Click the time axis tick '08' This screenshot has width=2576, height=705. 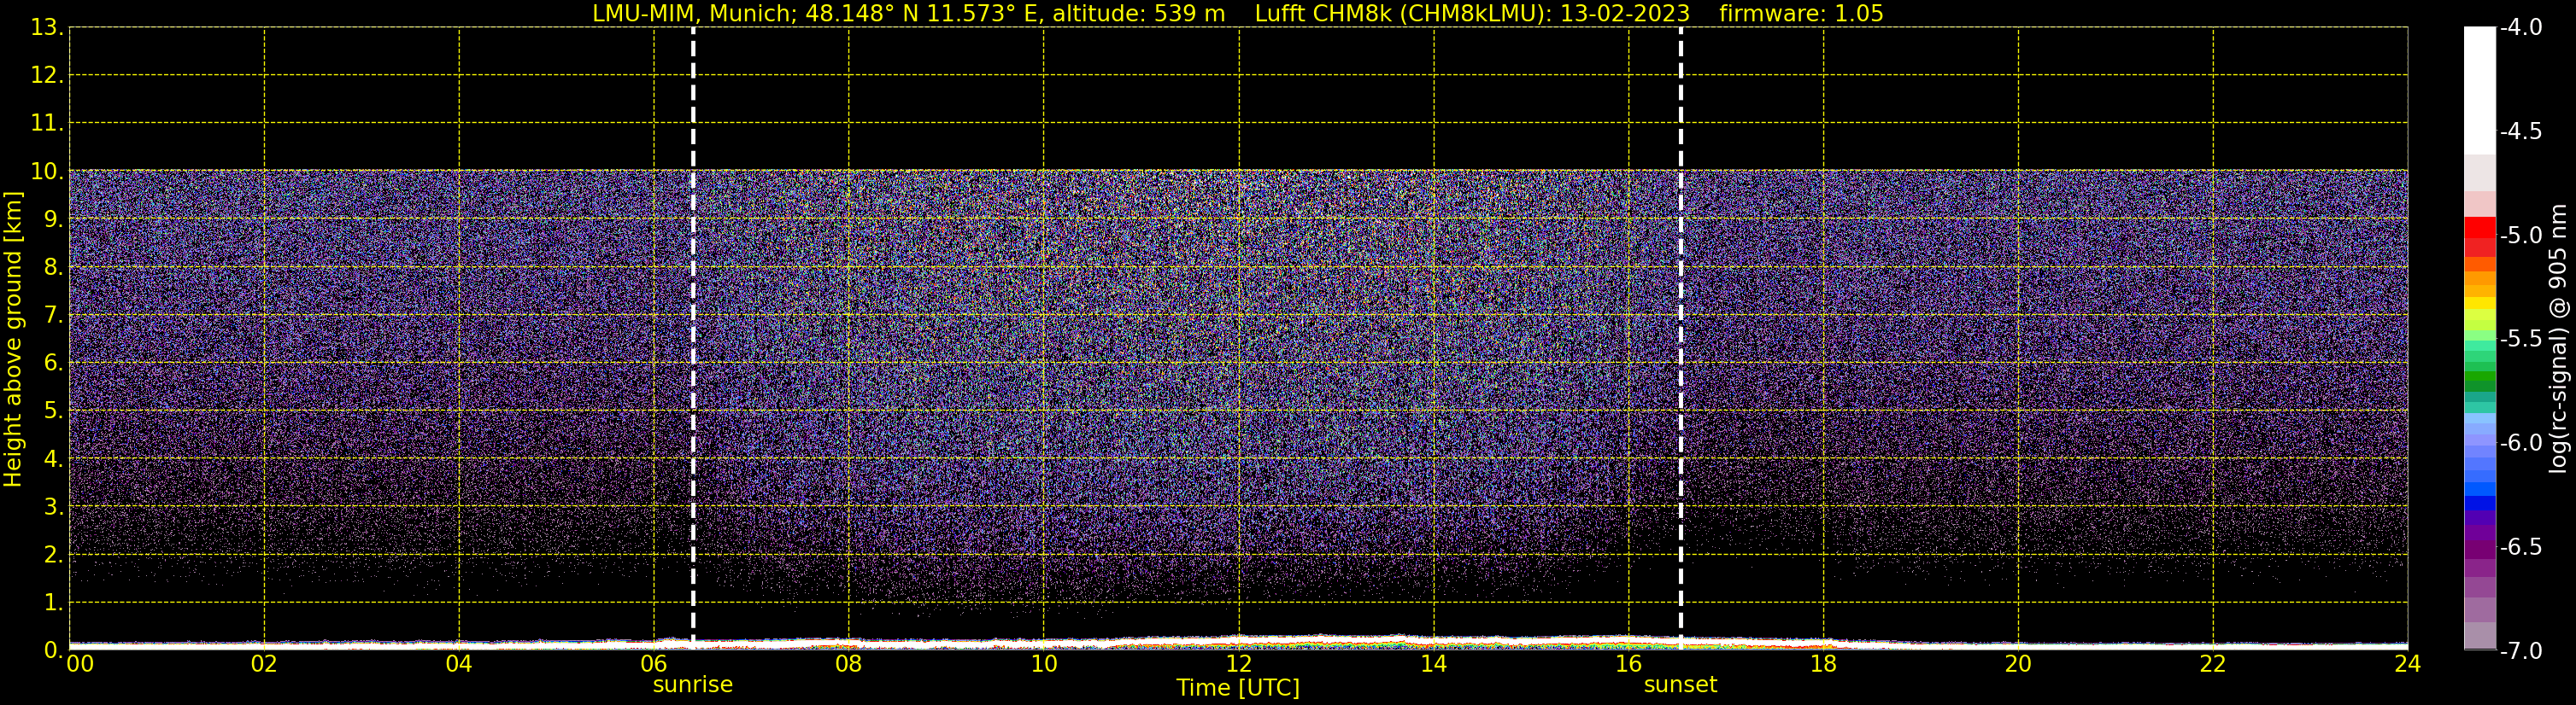coord(849,664)
